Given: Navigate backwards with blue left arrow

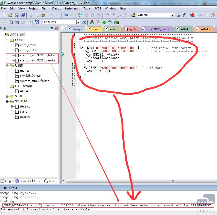Looking at the screenshot, I should point(66,15).
